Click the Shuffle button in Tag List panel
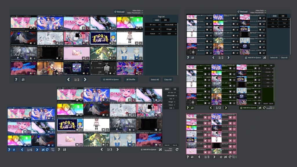The width and height of the screenshot is (297, 167). (131, 79)
